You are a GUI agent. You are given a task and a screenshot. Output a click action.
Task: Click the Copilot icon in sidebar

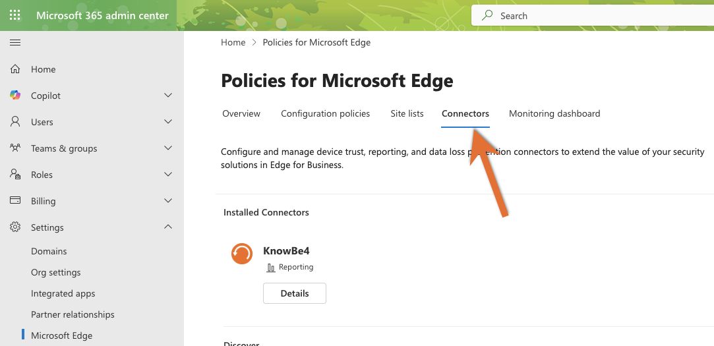click(15, 96)
